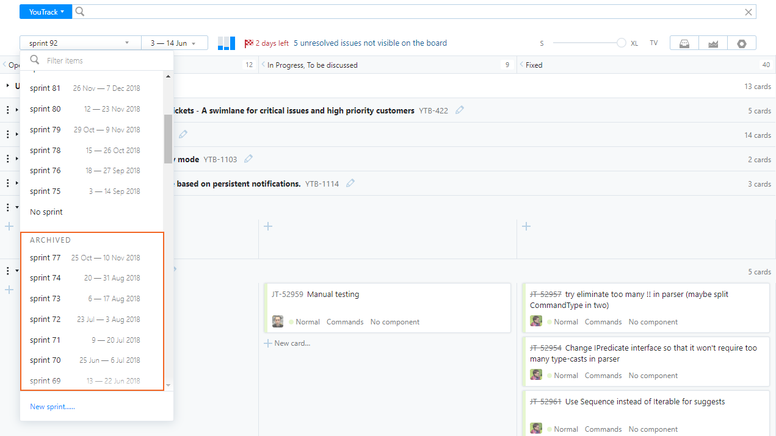This screenshot has width=776, height=436.
Task: Focus the top search query field
Action: click(x=415, y=12)
